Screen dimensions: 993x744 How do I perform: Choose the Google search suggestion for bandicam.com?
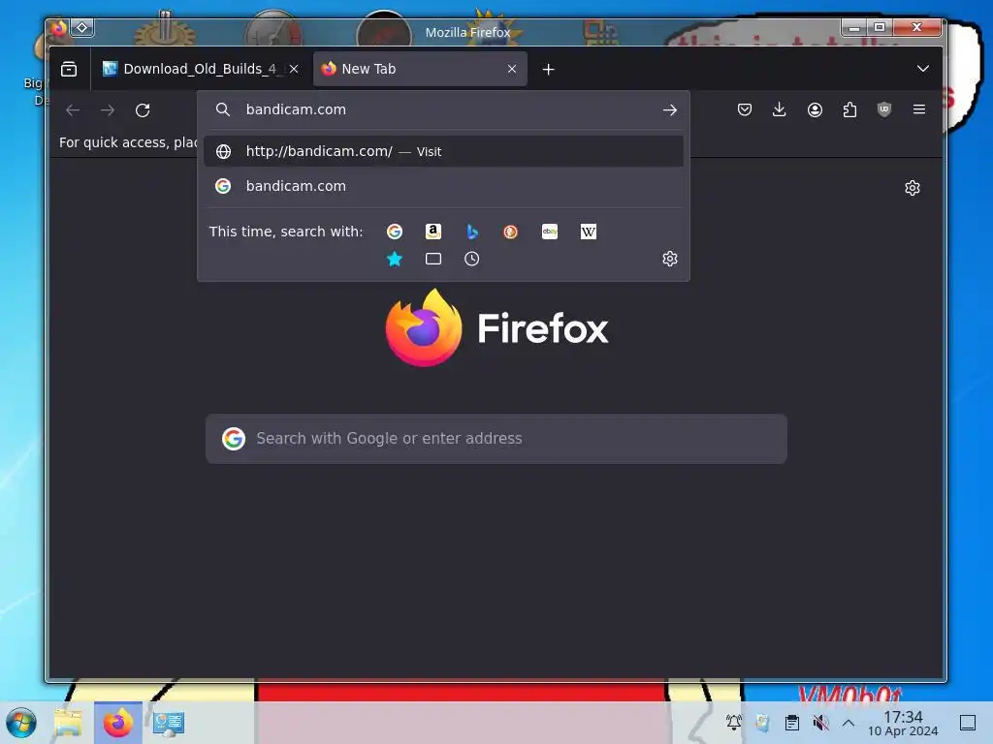[x=443, y=186]
